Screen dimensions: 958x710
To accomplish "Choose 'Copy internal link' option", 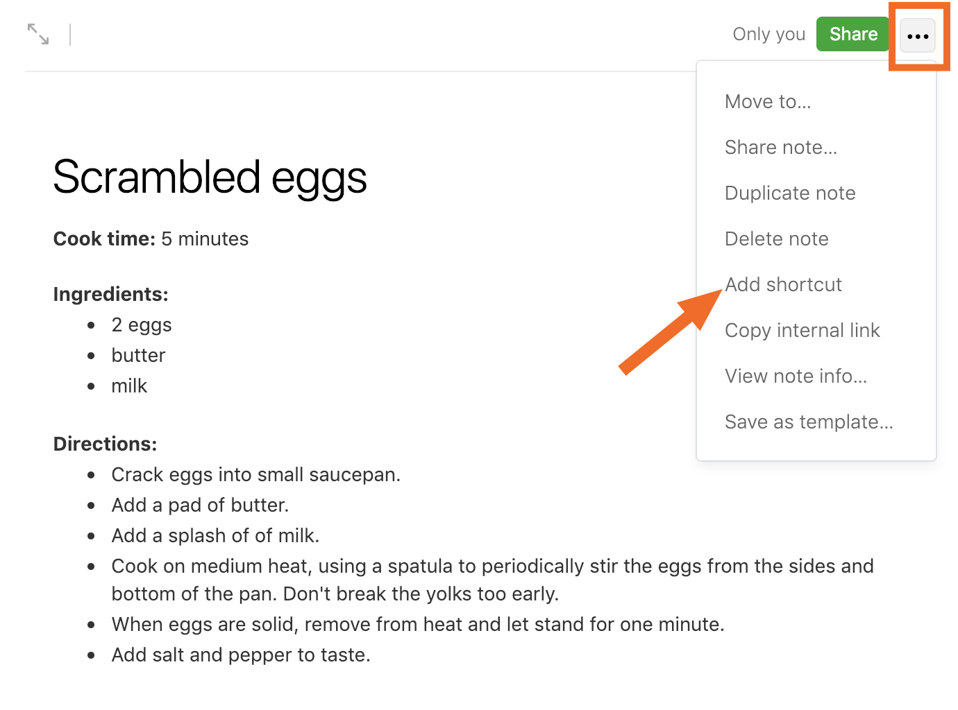I will coord(802,330).
